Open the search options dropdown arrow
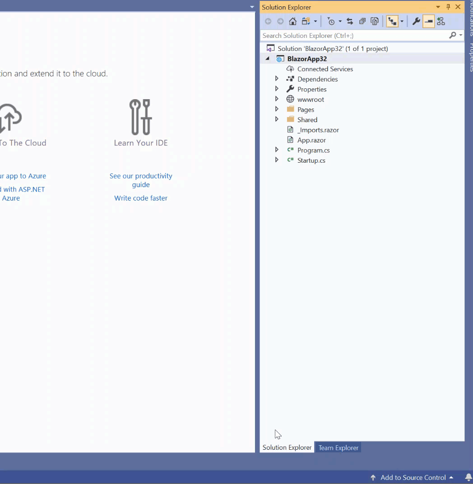The height and width of the screenshot is (484, 473). pos(460,36)
